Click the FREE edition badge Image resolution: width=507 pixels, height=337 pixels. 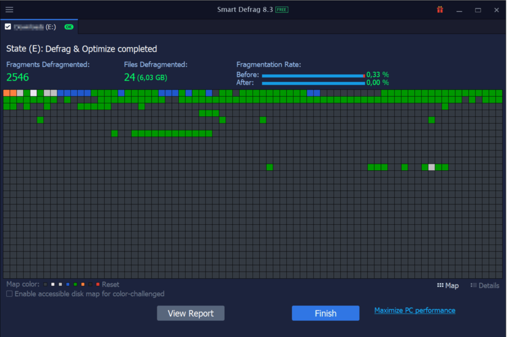282,10
